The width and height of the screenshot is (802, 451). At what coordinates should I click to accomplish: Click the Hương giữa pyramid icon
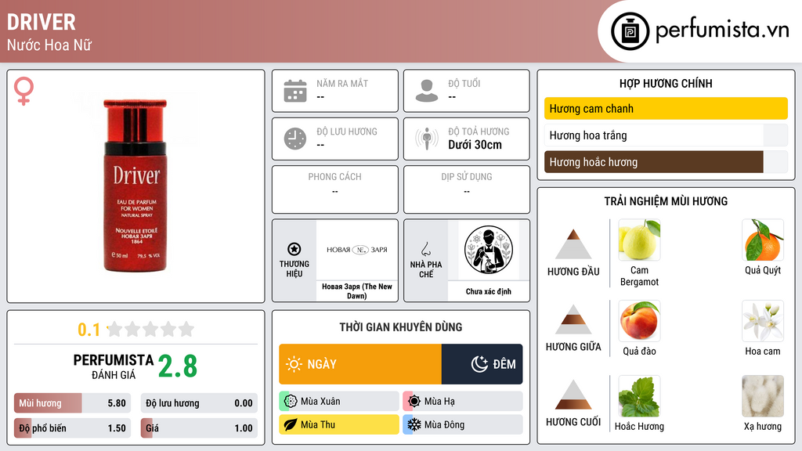pyautogui.click(x=573, y=319)
